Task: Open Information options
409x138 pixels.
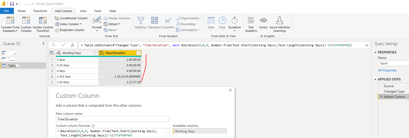Action: [x=188, y=30]
